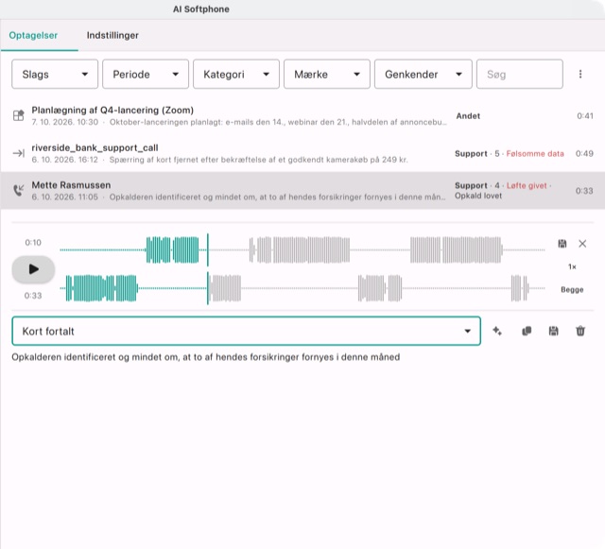Seek in the lower waveform track
The height and width of the screenshot is (549, 605).
pos(302,288)
